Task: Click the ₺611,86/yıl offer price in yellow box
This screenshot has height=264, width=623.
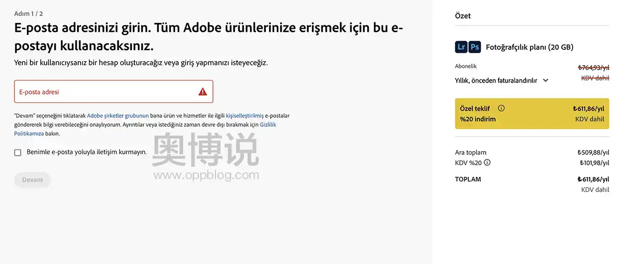Action: tap(589, 108)
